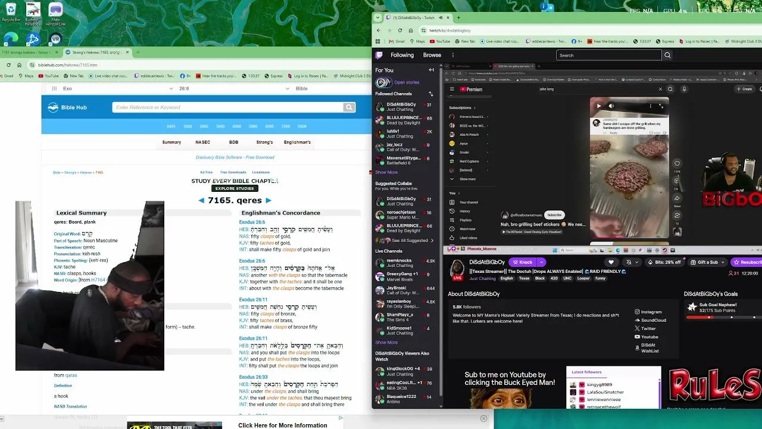Click the Bible Hub search magnifier button
This screenshot has width=762, height=429.
pos(349,107)
